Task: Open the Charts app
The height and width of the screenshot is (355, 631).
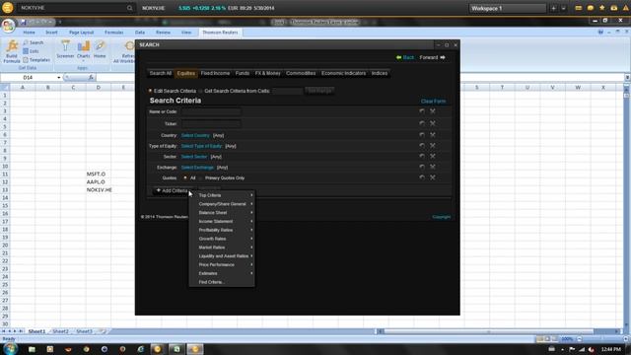Action: pyautogui.click(x=83, y=50)
